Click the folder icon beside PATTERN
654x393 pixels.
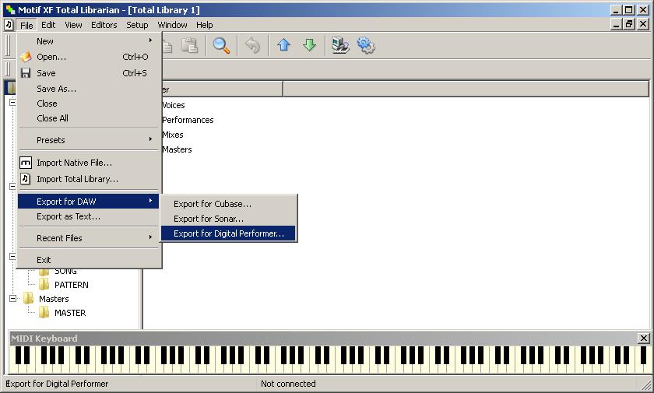[x=44, y=285]
